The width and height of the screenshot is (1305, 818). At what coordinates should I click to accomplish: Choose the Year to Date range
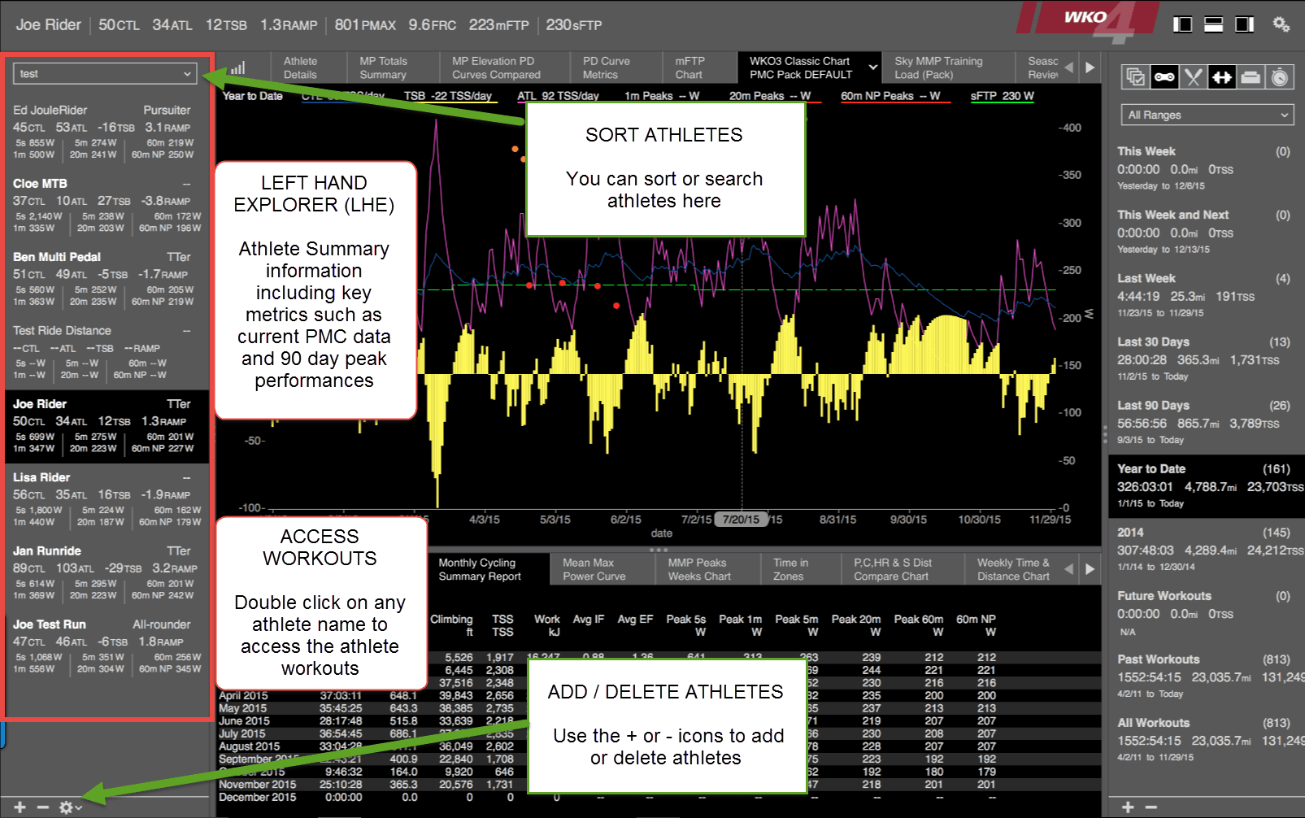click(1207, 485)
